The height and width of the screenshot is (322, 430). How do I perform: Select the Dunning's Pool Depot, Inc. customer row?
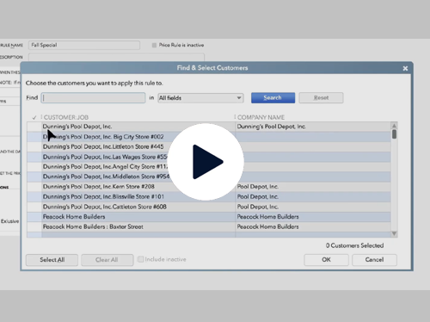pyautogui.click(x=209, y=127)
